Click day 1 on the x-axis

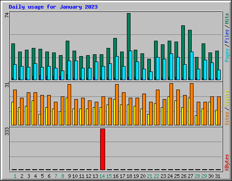coord(15,176)
